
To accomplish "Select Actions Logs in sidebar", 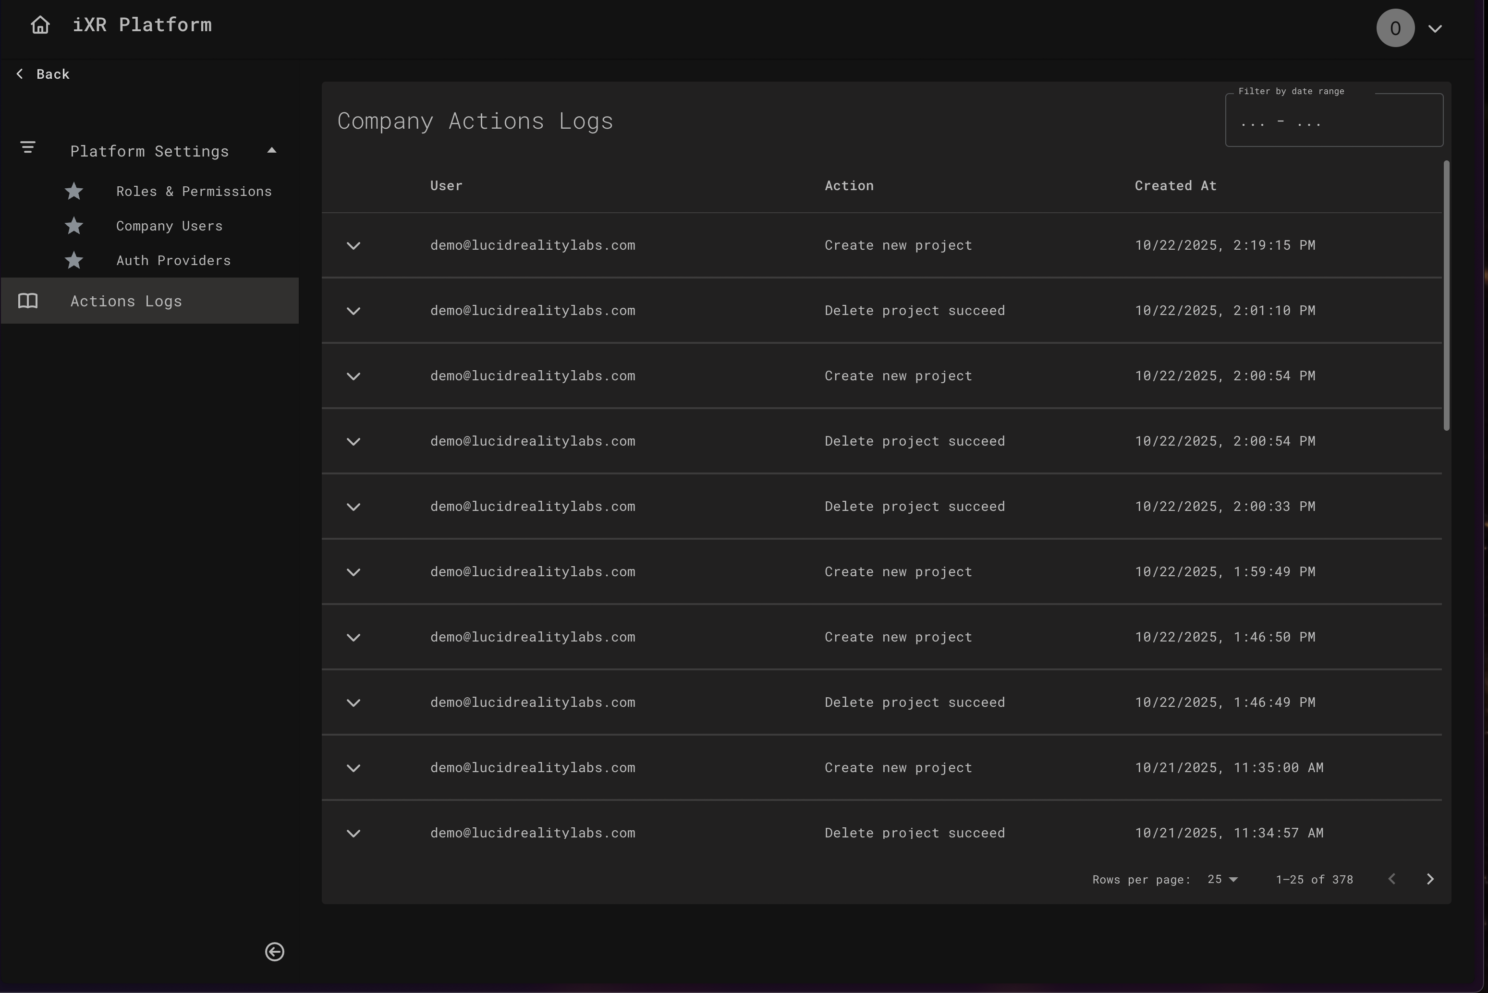I will [126, 302].
